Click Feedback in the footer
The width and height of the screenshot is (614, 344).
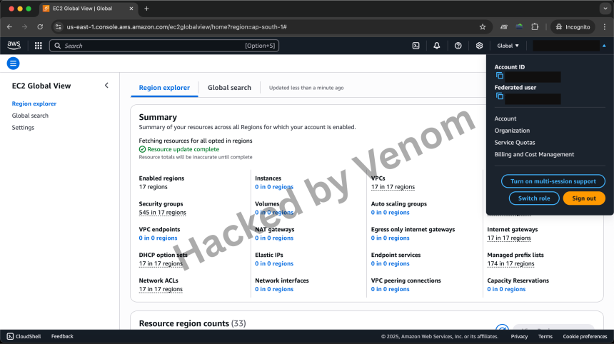62,336
